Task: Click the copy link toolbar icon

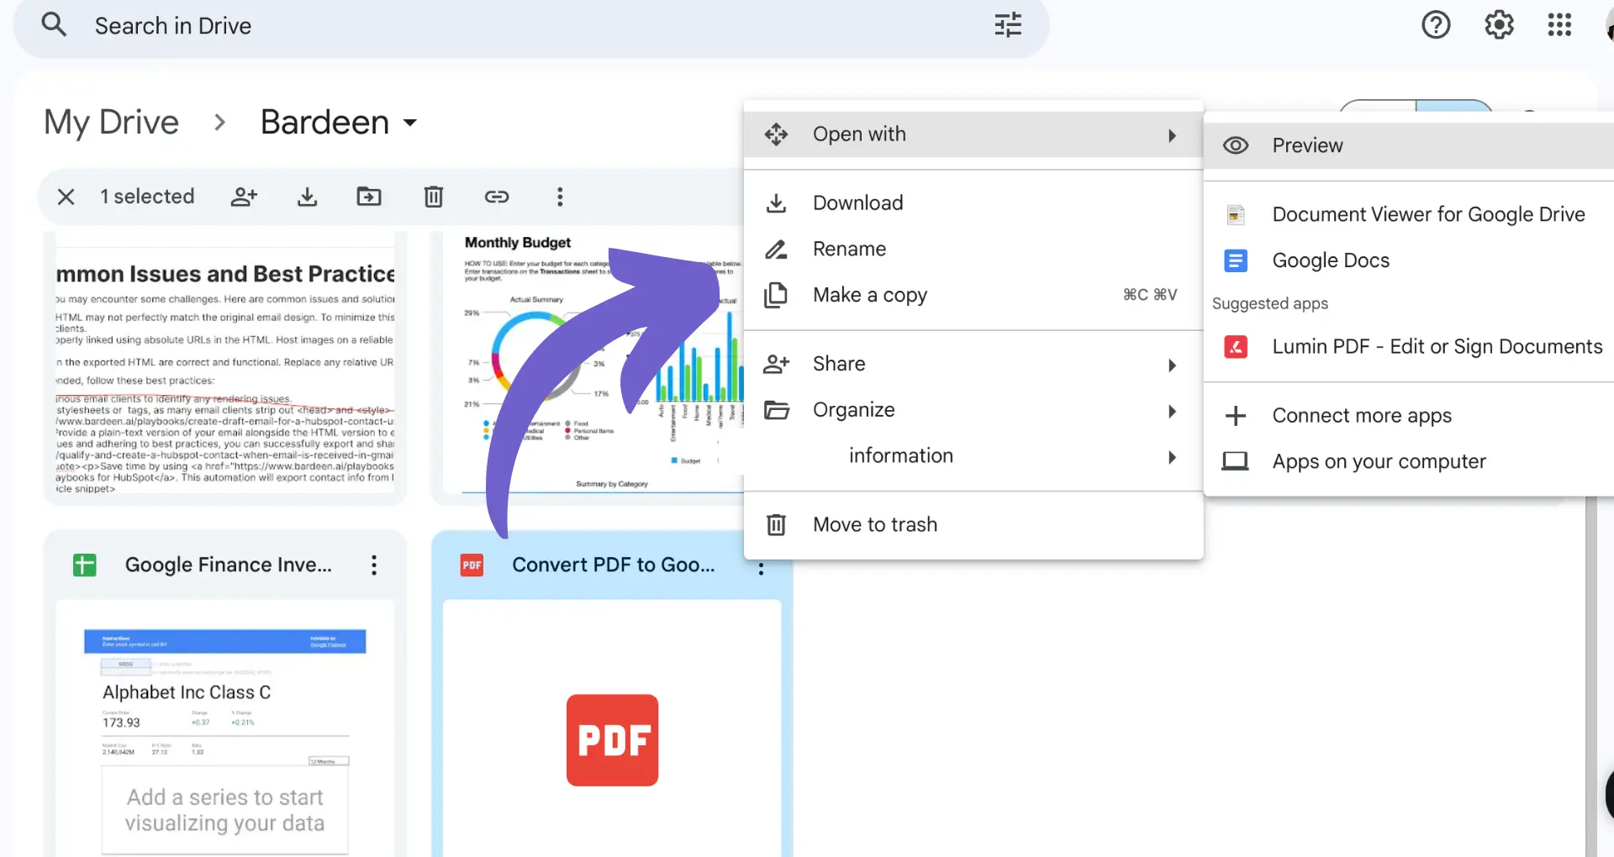Action: (x=497, y=197)
